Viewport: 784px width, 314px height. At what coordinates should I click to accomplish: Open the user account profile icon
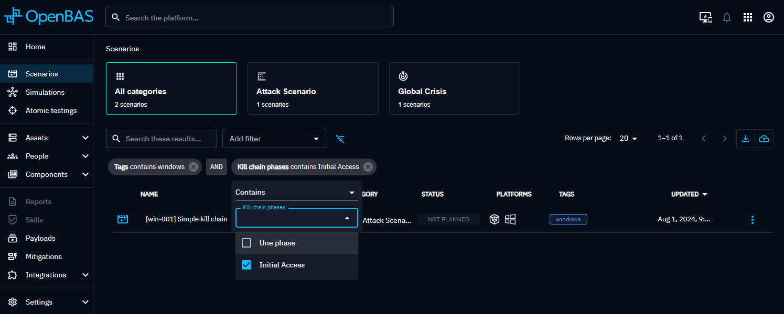[768, 17]
